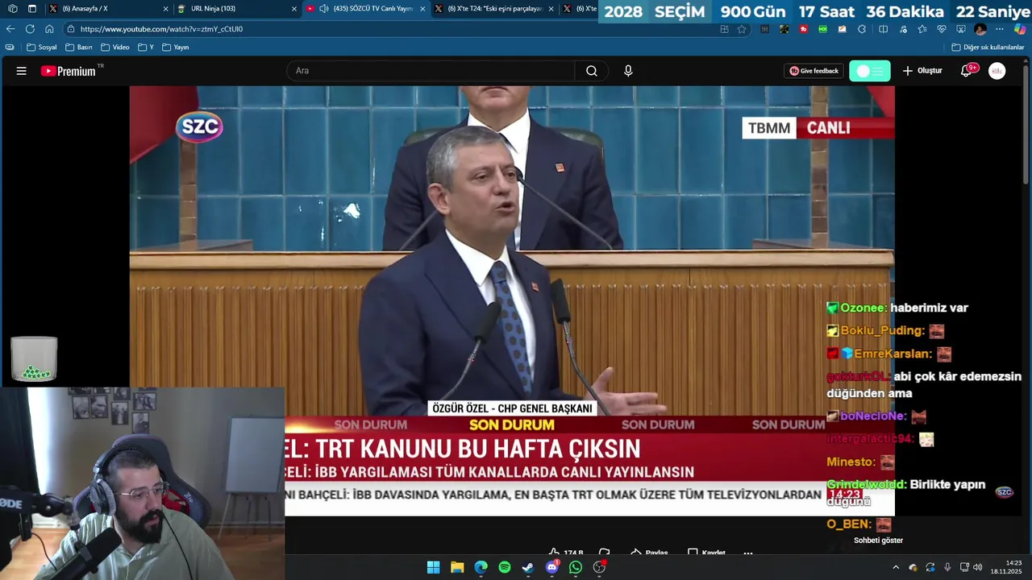Open the apps grid icon in address bar
The image size is (1032, 580).
coord(724,29)
